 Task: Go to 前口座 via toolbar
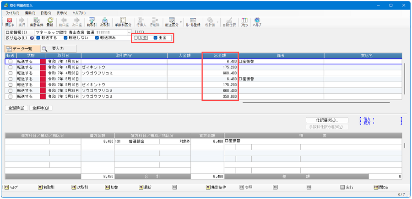click(x=64, y=22)
